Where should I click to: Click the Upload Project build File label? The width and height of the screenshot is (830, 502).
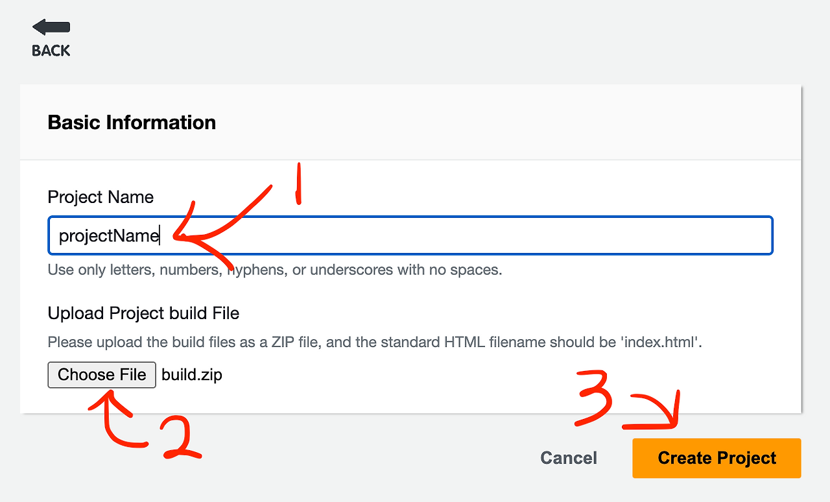point(143,313)
